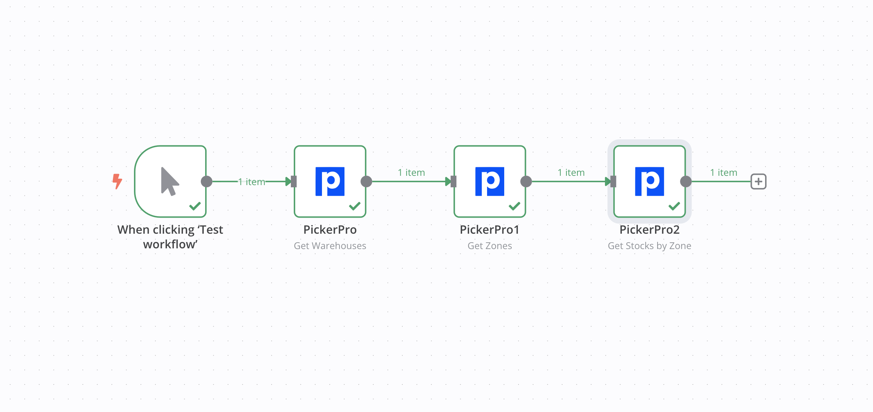Click the green checkmark on the trigger node

point(195,206)
